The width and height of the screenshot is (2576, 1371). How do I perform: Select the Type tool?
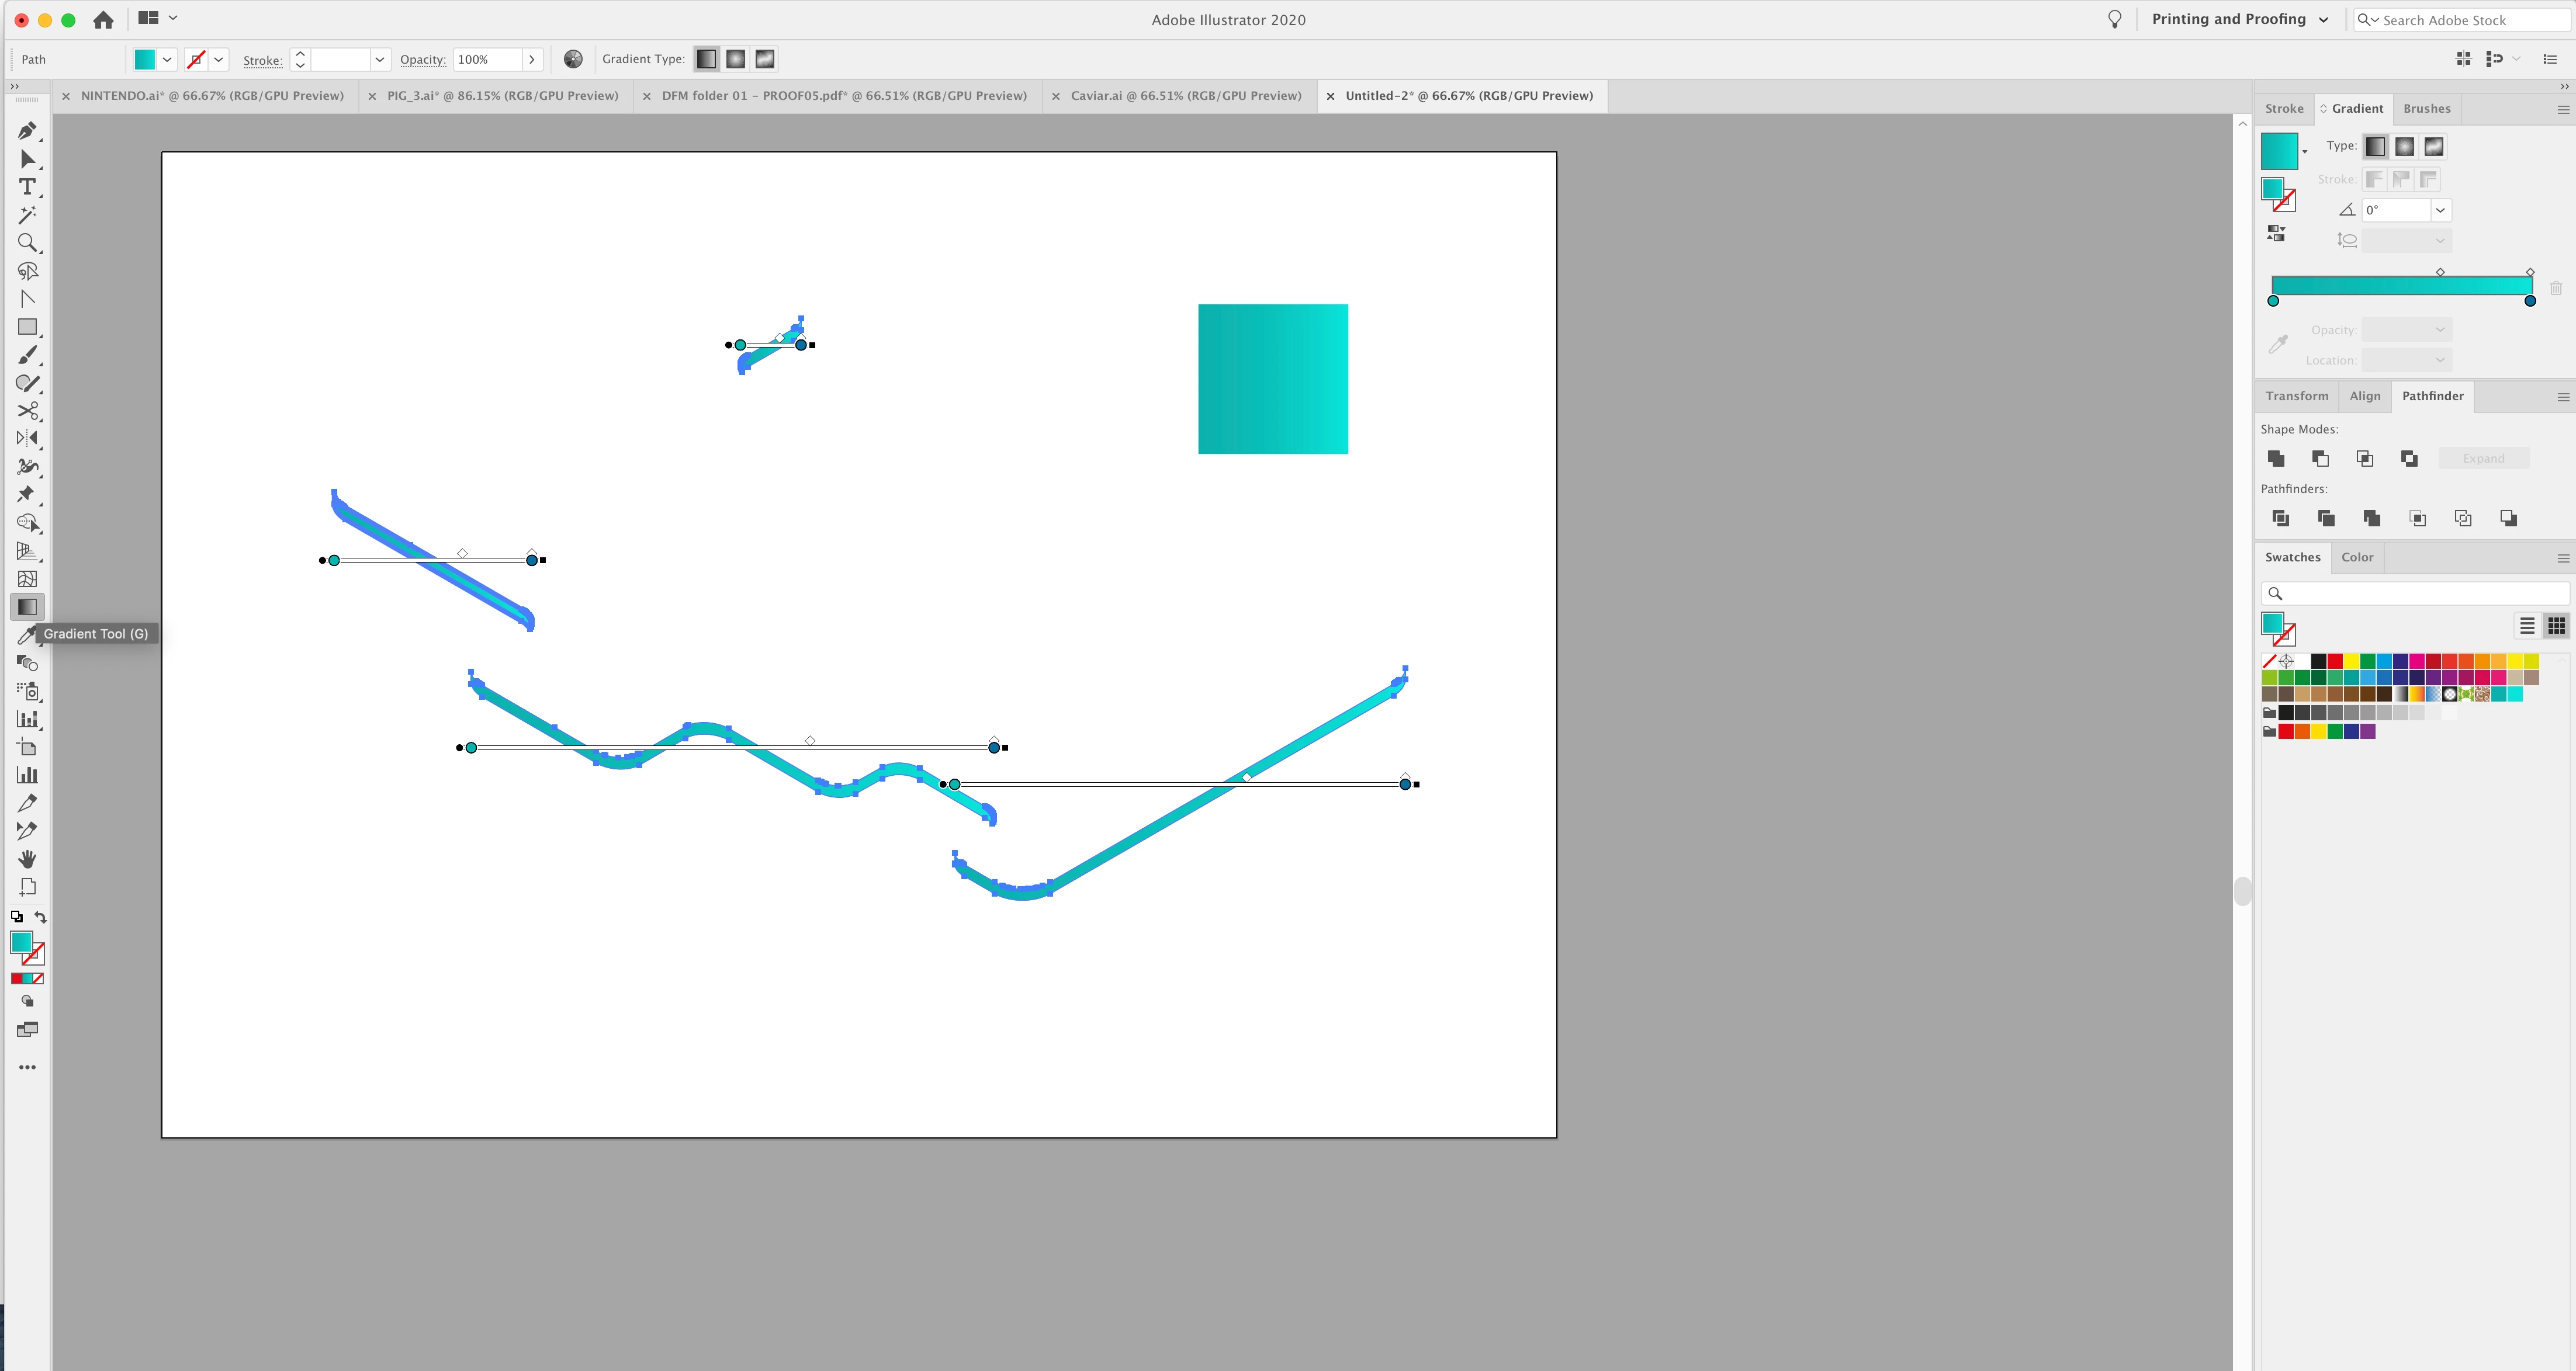27,187
